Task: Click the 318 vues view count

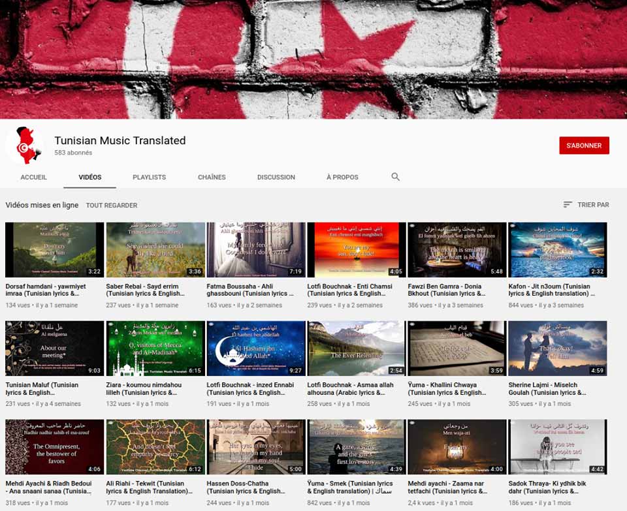Action: point(18,503)
